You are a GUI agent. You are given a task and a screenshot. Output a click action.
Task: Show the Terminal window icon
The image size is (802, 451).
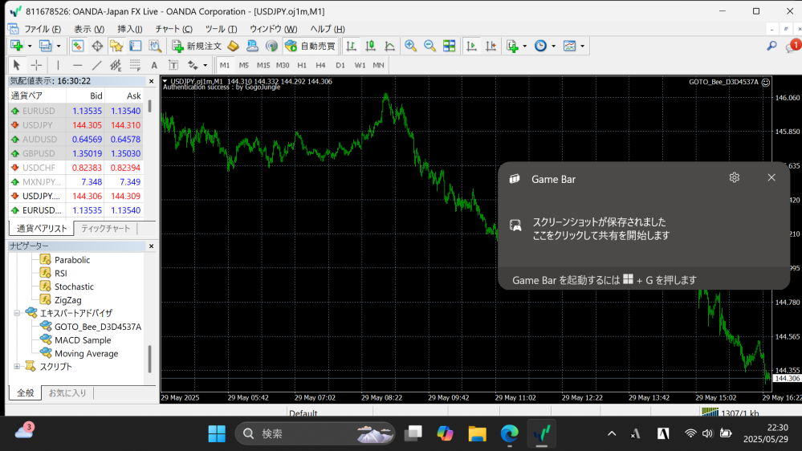pyautogui.click(x=136, y=46)
